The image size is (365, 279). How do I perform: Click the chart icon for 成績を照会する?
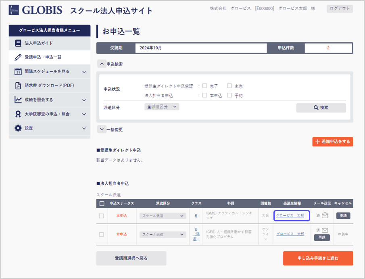point(18,100)
